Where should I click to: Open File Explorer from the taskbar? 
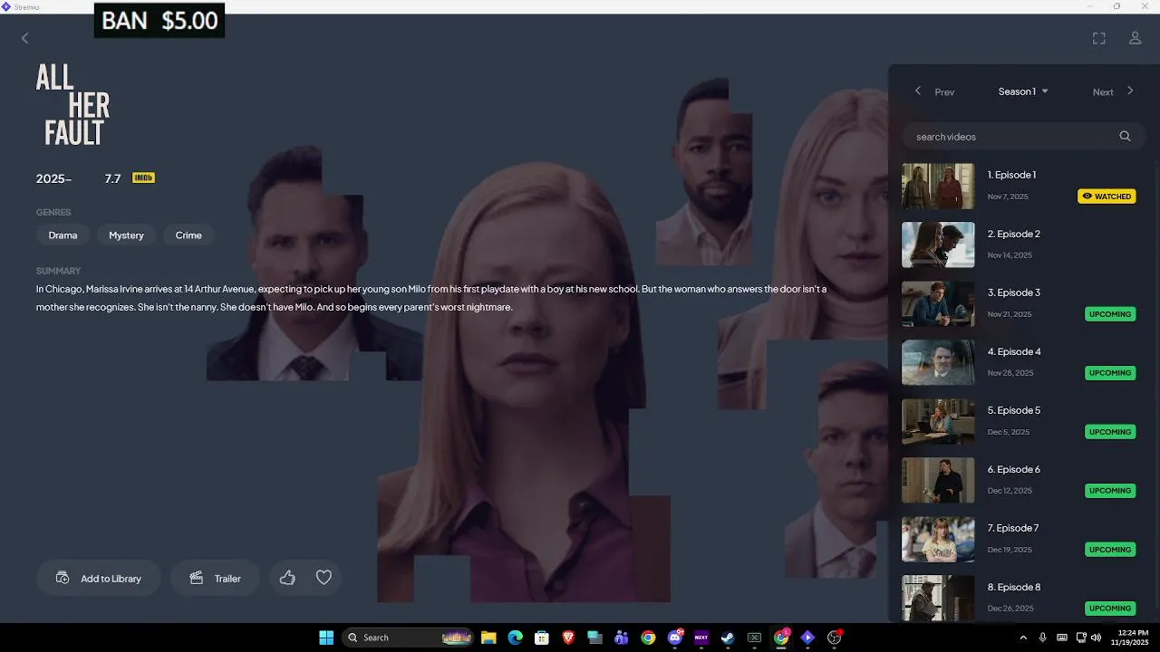pyautogui.click(x=488, y=638)
